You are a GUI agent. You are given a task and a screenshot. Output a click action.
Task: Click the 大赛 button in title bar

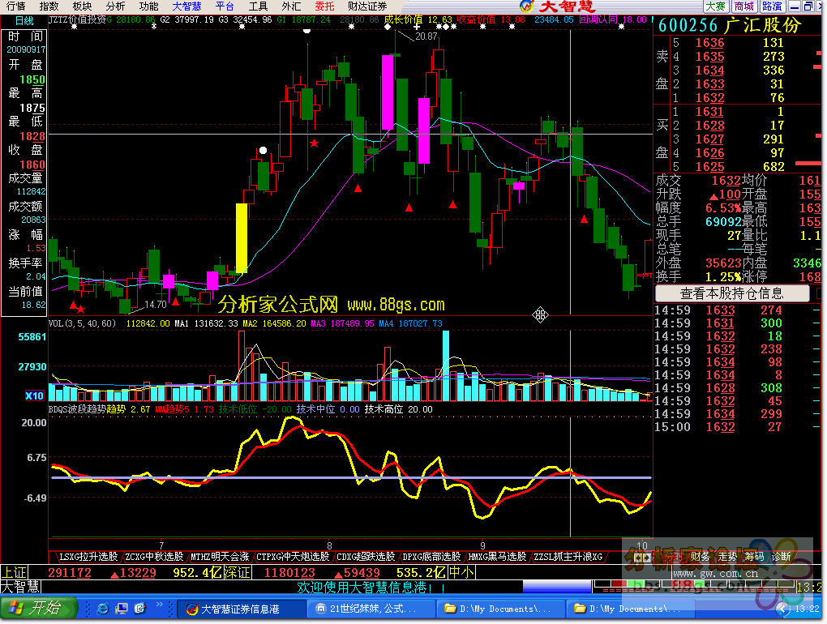click(716, 6)
